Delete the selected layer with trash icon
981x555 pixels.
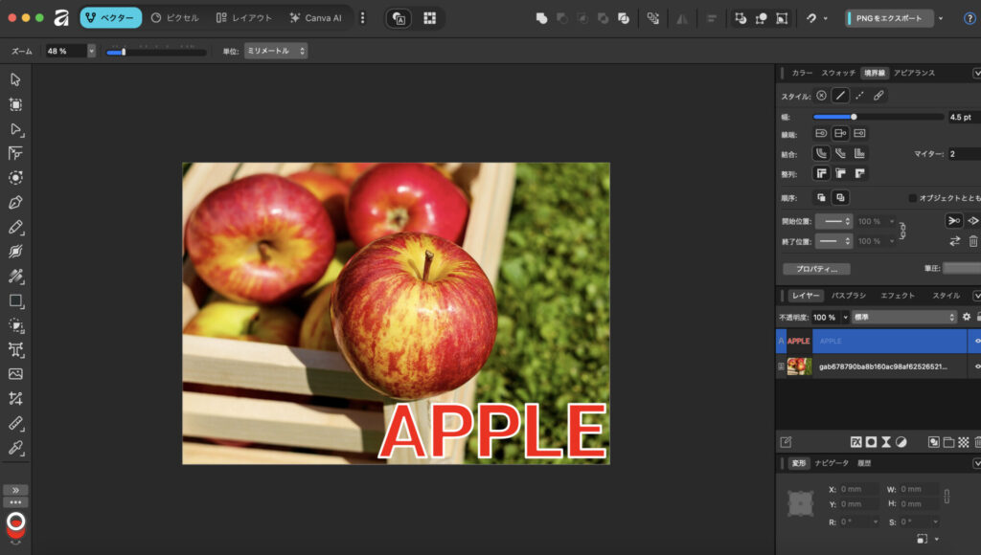[977, 442]
